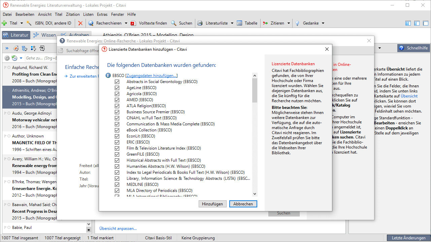The height and width of the screenshot is (242, 431).
Task: Click the Literaturliste printer icon
Action: (200, 23)
